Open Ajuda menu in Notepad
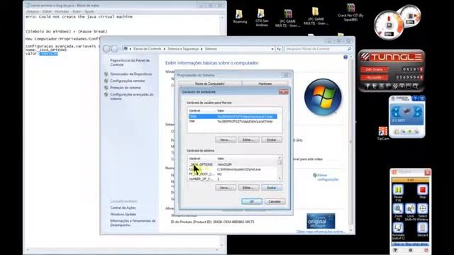This screenshot has height=255, width=454. click(89, 11)
